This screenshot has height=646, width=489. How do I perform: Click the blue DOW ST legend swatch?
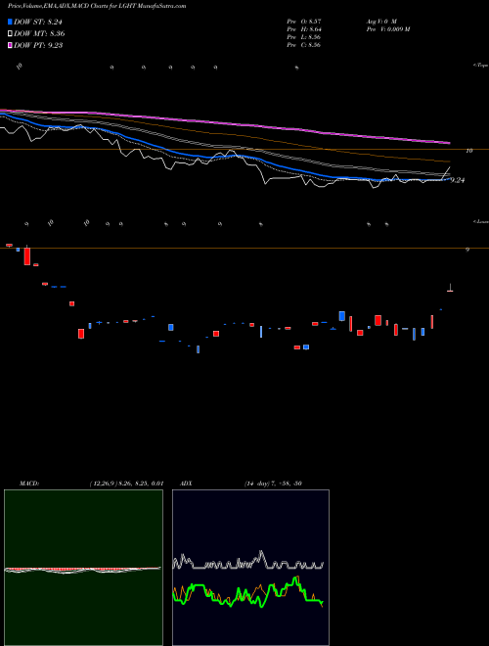[10, 22]
